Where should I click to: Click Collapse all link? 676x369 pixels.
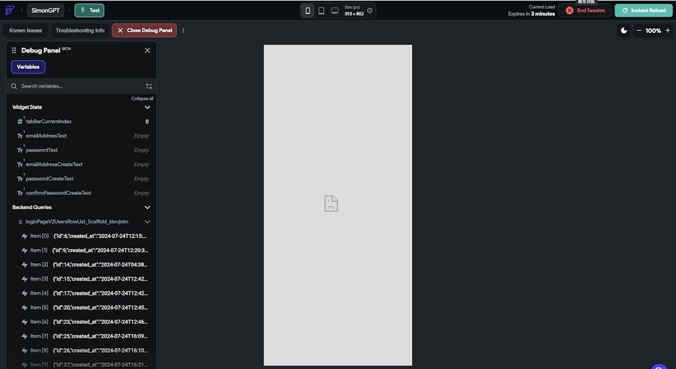142,98
